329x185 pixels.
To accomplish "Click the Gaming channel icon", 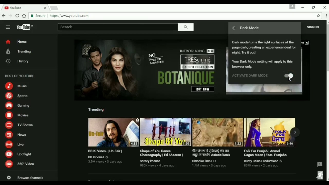I will click(9, 106).
